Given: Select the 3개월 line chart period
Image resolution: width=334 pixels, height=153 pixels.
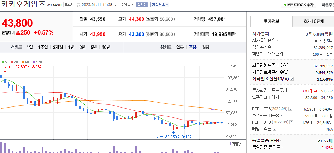Looking at the screenshot, I should coord(58,47).
